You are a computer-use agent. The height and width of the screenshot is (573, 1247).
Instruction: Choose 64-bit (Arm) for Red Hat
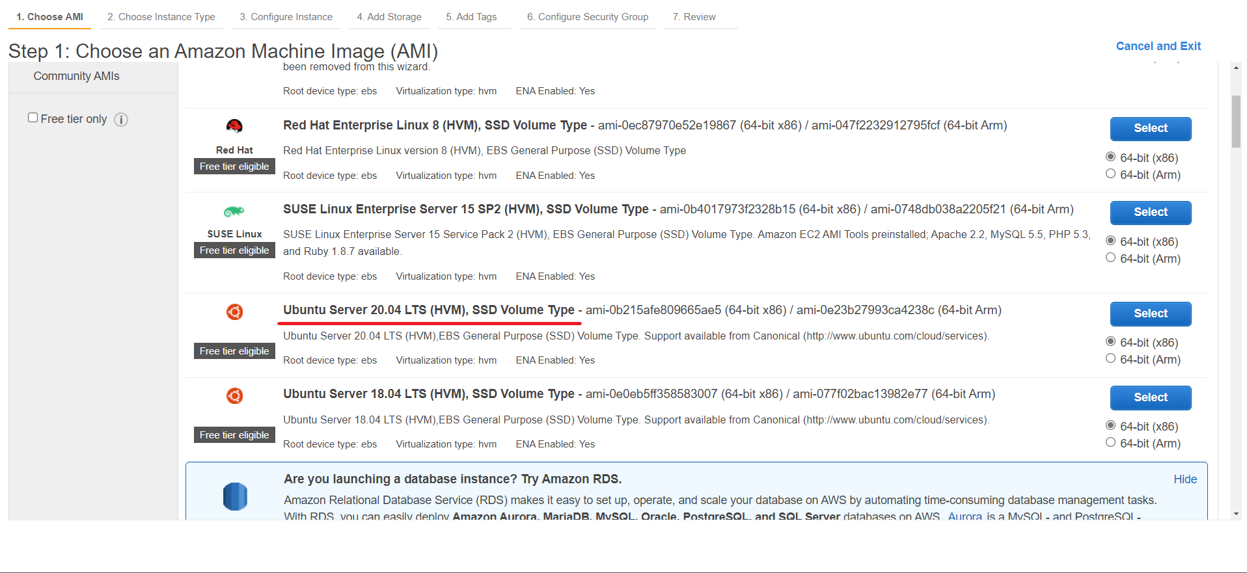1111,174
